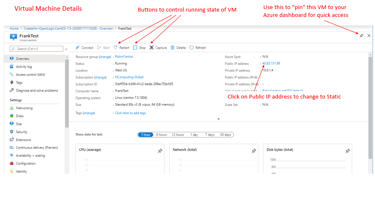Open NComputing Global subscription link
The width and height of the screenshot is (375, 211).
click(129, 77)
